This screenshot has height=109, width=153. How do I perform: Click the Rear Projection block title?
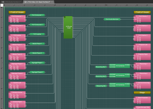143,98
